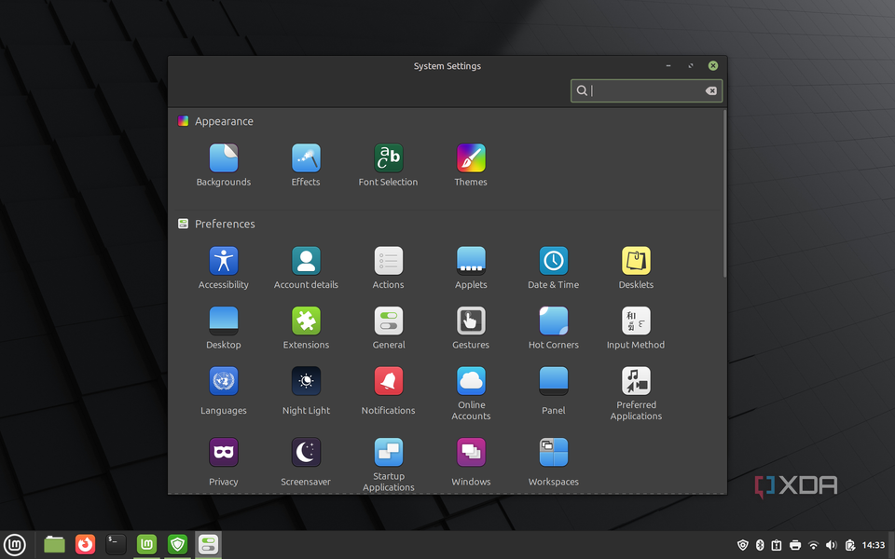Select System Settings taskbar entry
This screenshot has width=895, height=559.
pyautogui.click(x=208, y=545)
